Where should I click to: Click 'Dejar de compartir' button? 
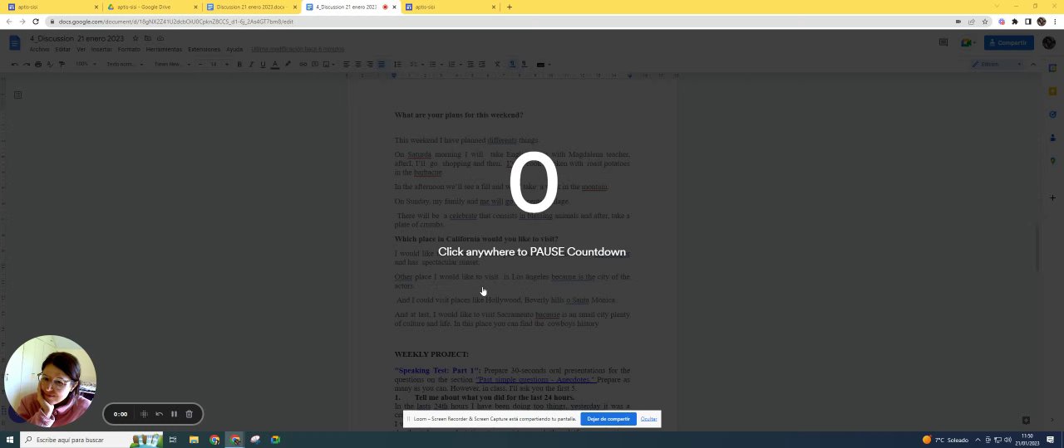(608, 419)
